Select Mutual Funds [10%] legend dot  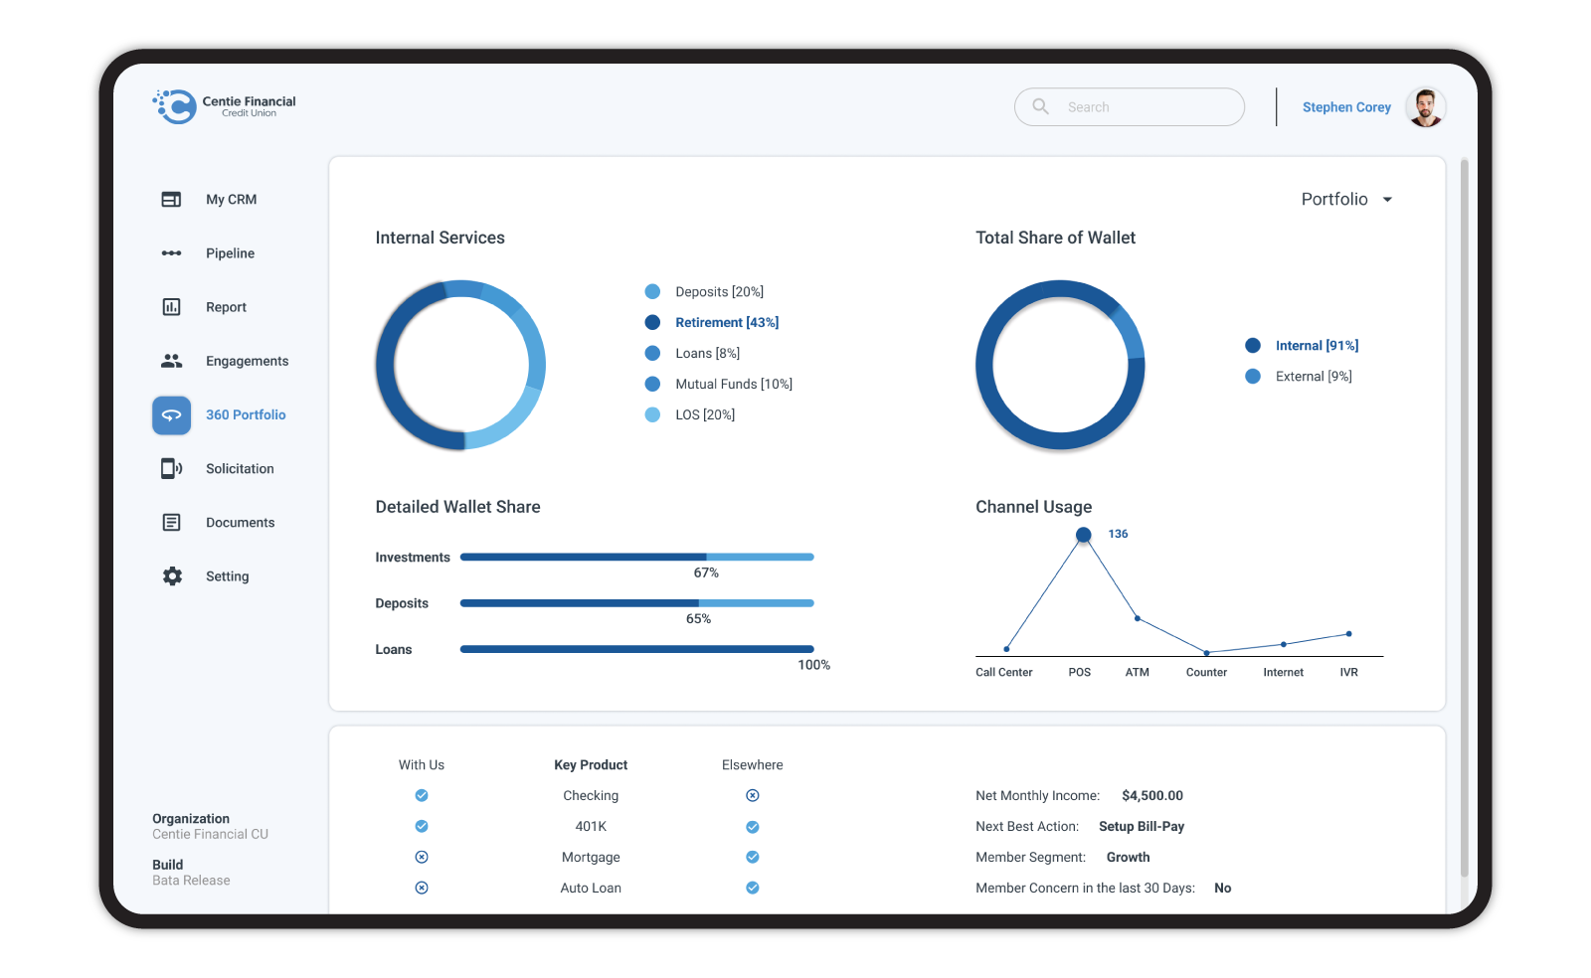tap(652, 384)
